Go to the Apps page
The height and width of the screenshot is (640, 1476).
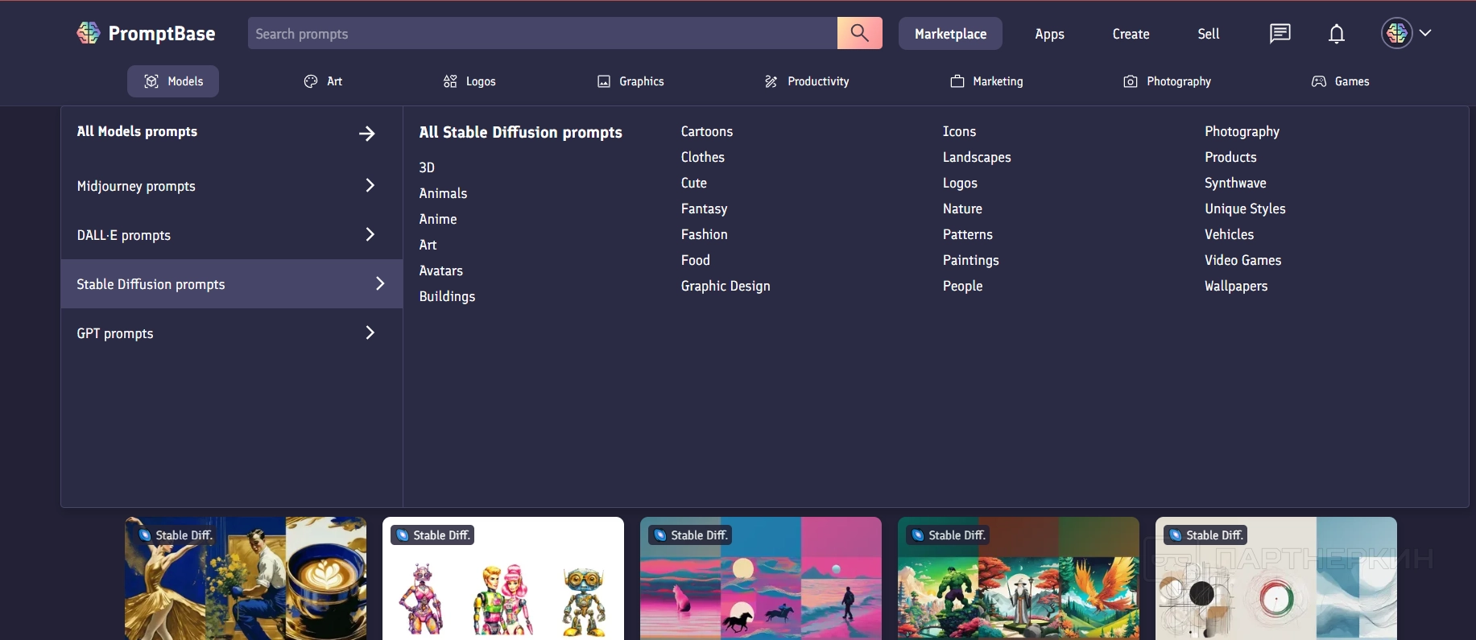point(1049,34)
